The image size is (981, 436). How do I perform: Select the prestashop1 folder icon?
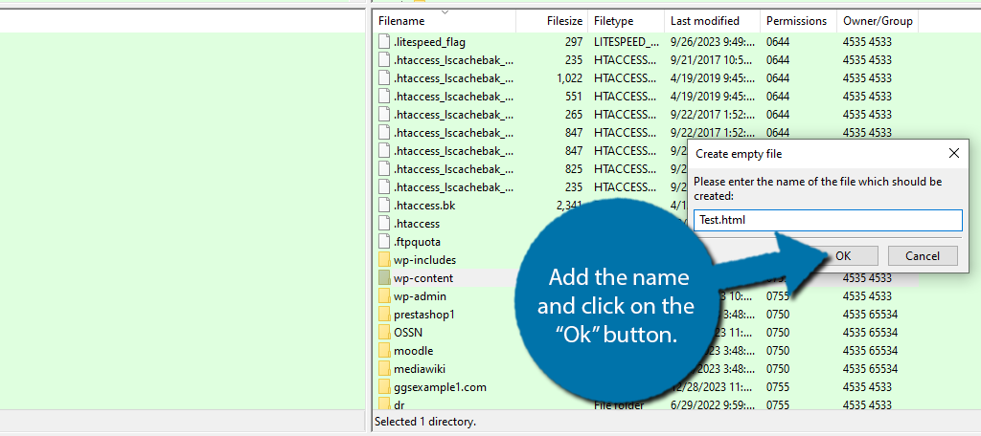pos(384,315)
